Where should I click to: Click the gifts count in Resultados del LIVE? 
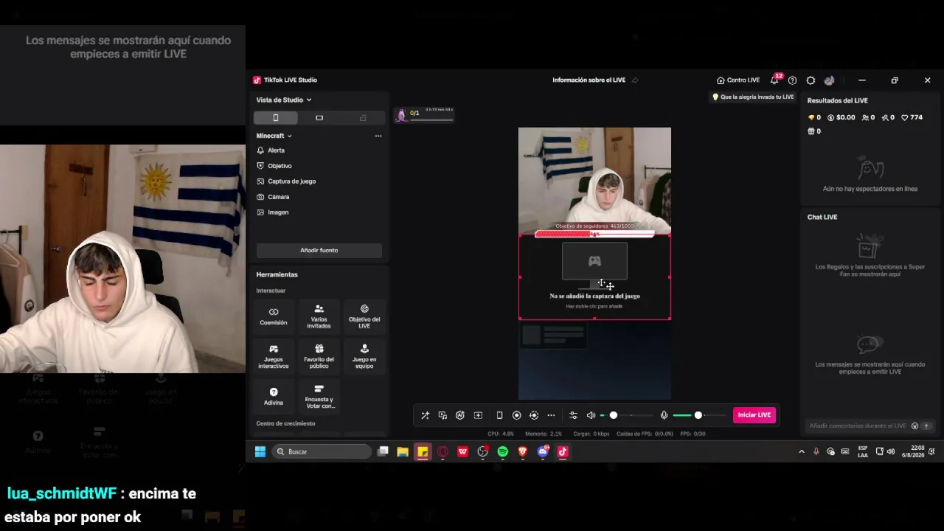click(814, 131)
